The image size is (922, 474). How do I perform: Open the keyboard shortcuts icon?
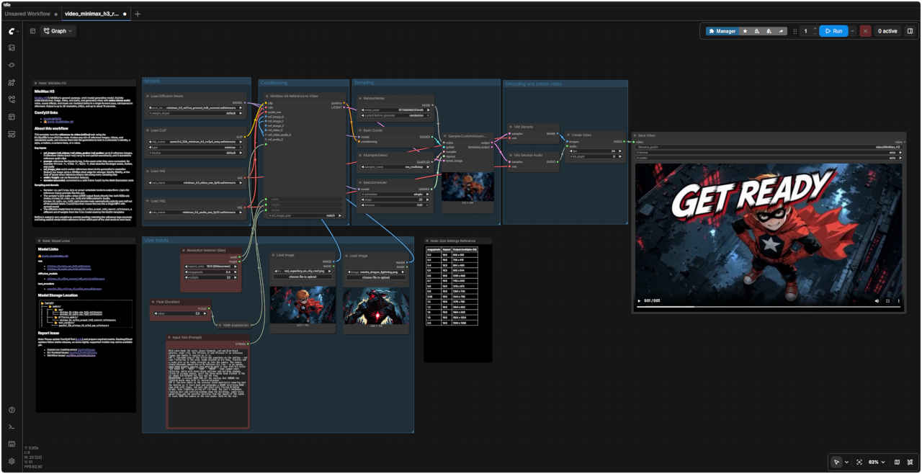[12, 444]
